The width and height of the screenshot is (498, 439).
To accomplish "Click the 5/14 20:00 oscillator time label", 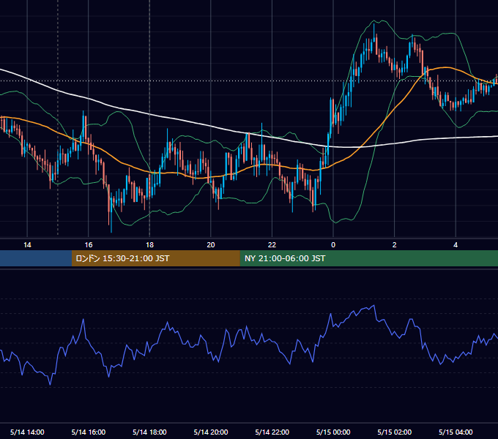I will tap(211, 432).
